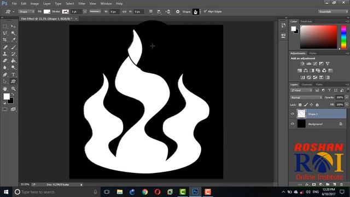Open the Shape tool mode dropdown

[26, 11]
